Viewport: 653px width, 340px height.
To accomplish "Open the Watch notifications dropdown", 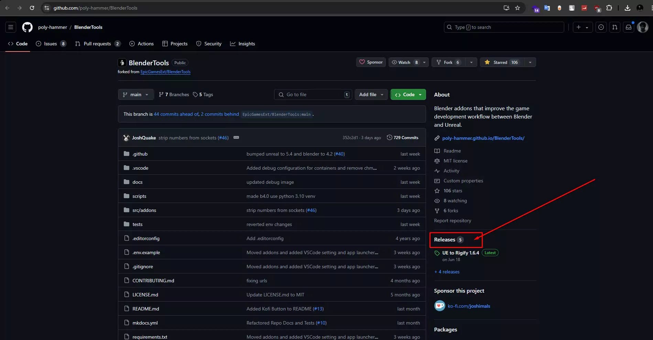I will pyautogui.click(x=409, y=62).
